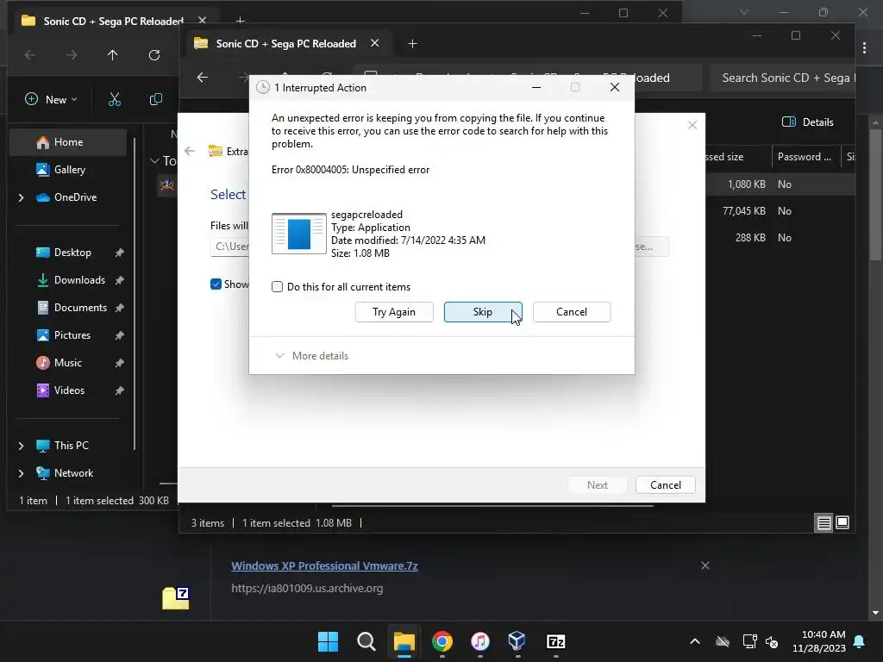Viewport: 883px width, 662px height.
Task: Open the notifications bell
Action: coord(860,641)
